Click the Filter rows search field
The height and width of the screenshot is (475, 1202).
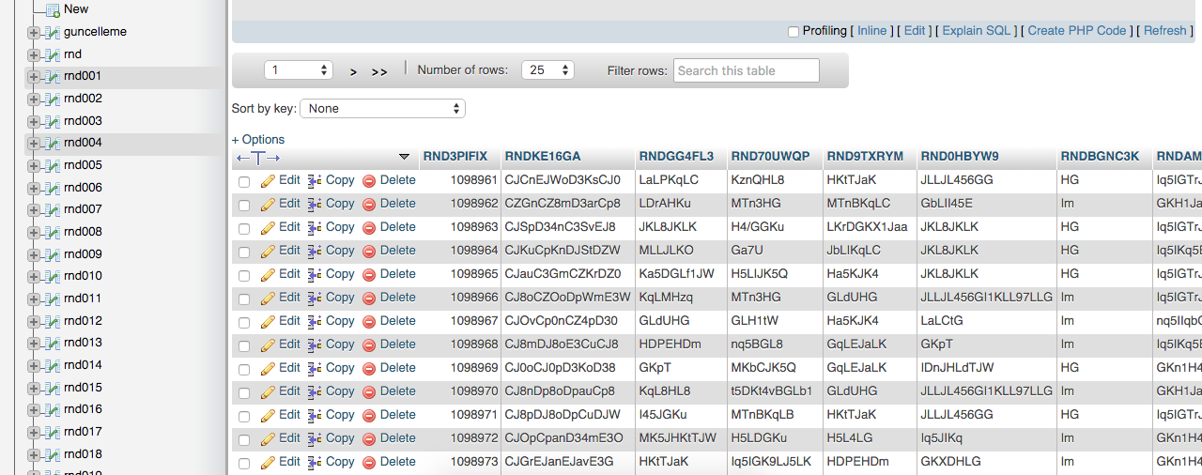(747, 70)
